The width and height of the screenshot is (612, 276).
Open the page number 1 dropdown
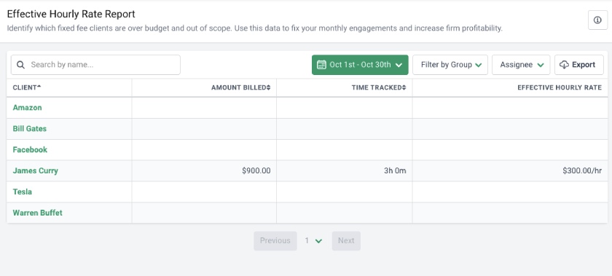314,241
